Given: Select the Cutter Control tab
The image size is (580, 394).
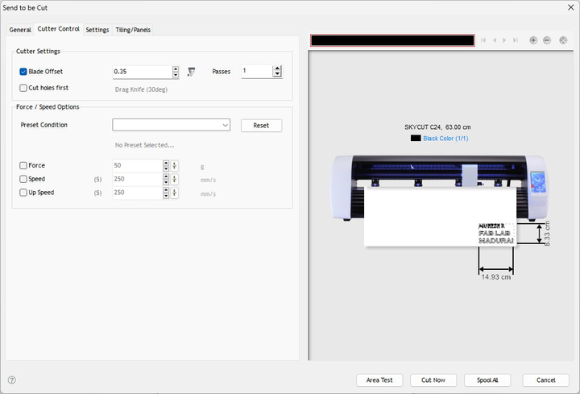Looking at the screenshot, I should 59,29.
